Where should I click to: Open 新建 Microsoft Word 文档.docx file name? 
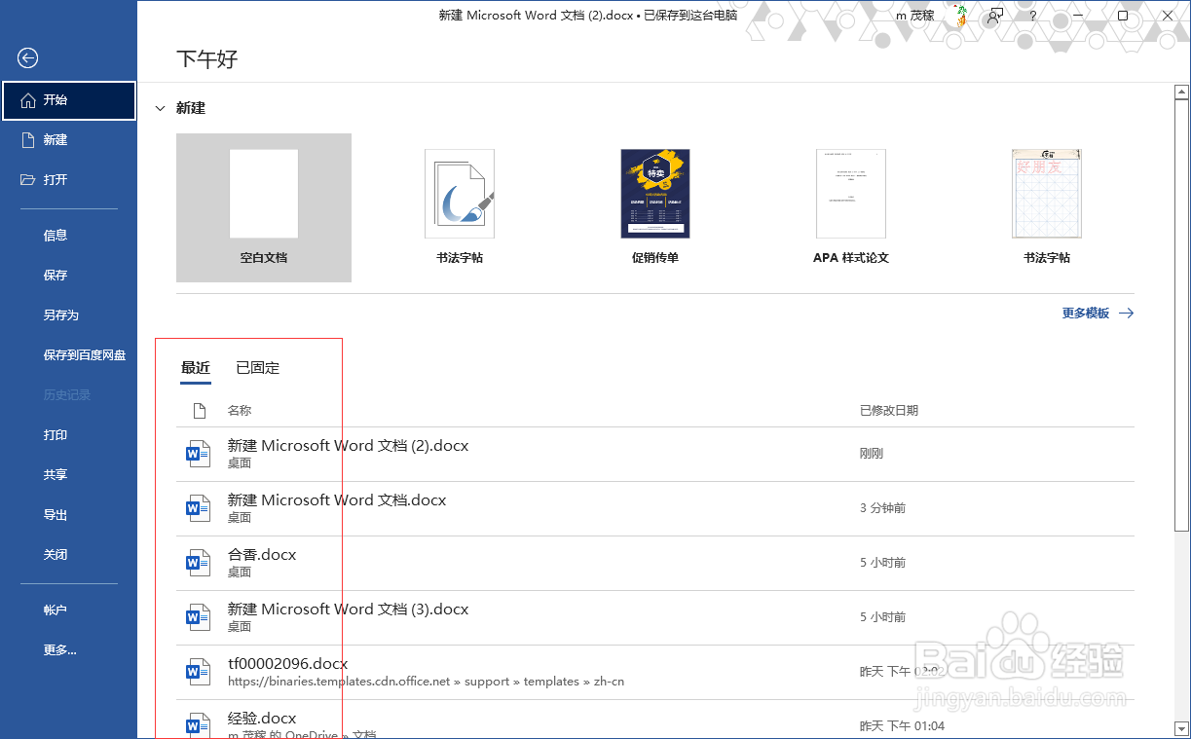tap(337, 500)
